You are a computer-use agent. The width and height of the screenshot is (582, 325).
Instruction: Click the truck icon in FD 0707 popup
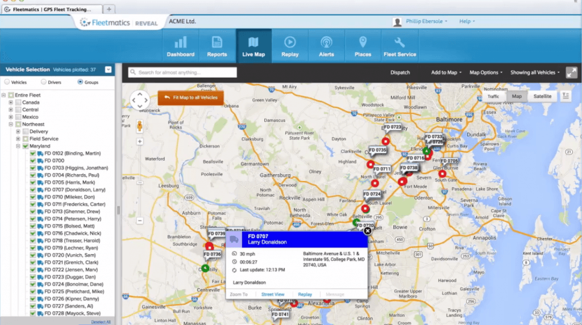234,240
